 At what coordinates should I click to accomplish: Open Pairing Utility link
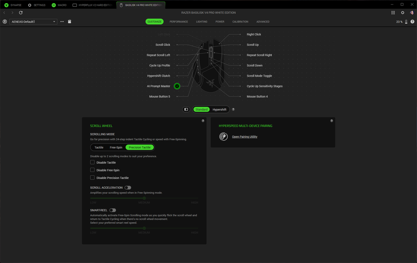[245, 137]
